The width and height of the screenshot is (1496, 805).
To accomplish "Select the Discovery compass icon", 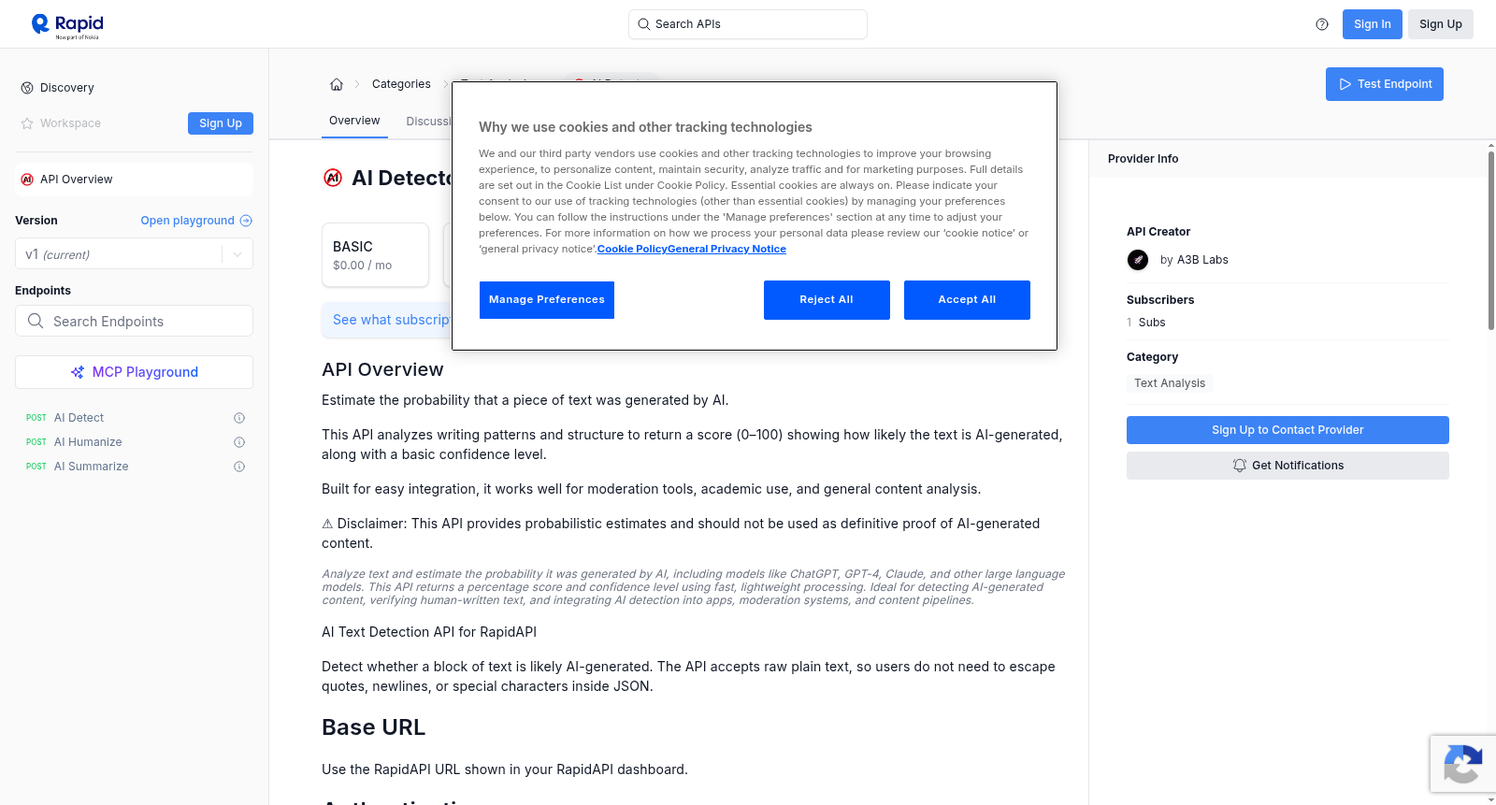I will point(27,88).
